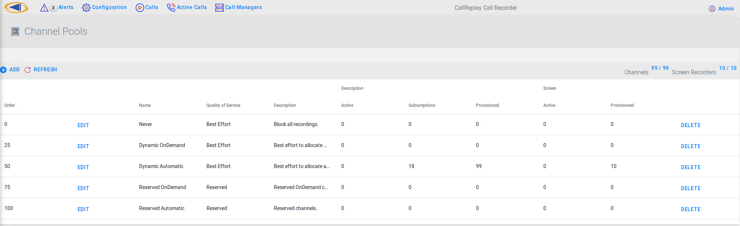
Task: Click 'Block all recordings.' description
Action: (x=296, y=124)
